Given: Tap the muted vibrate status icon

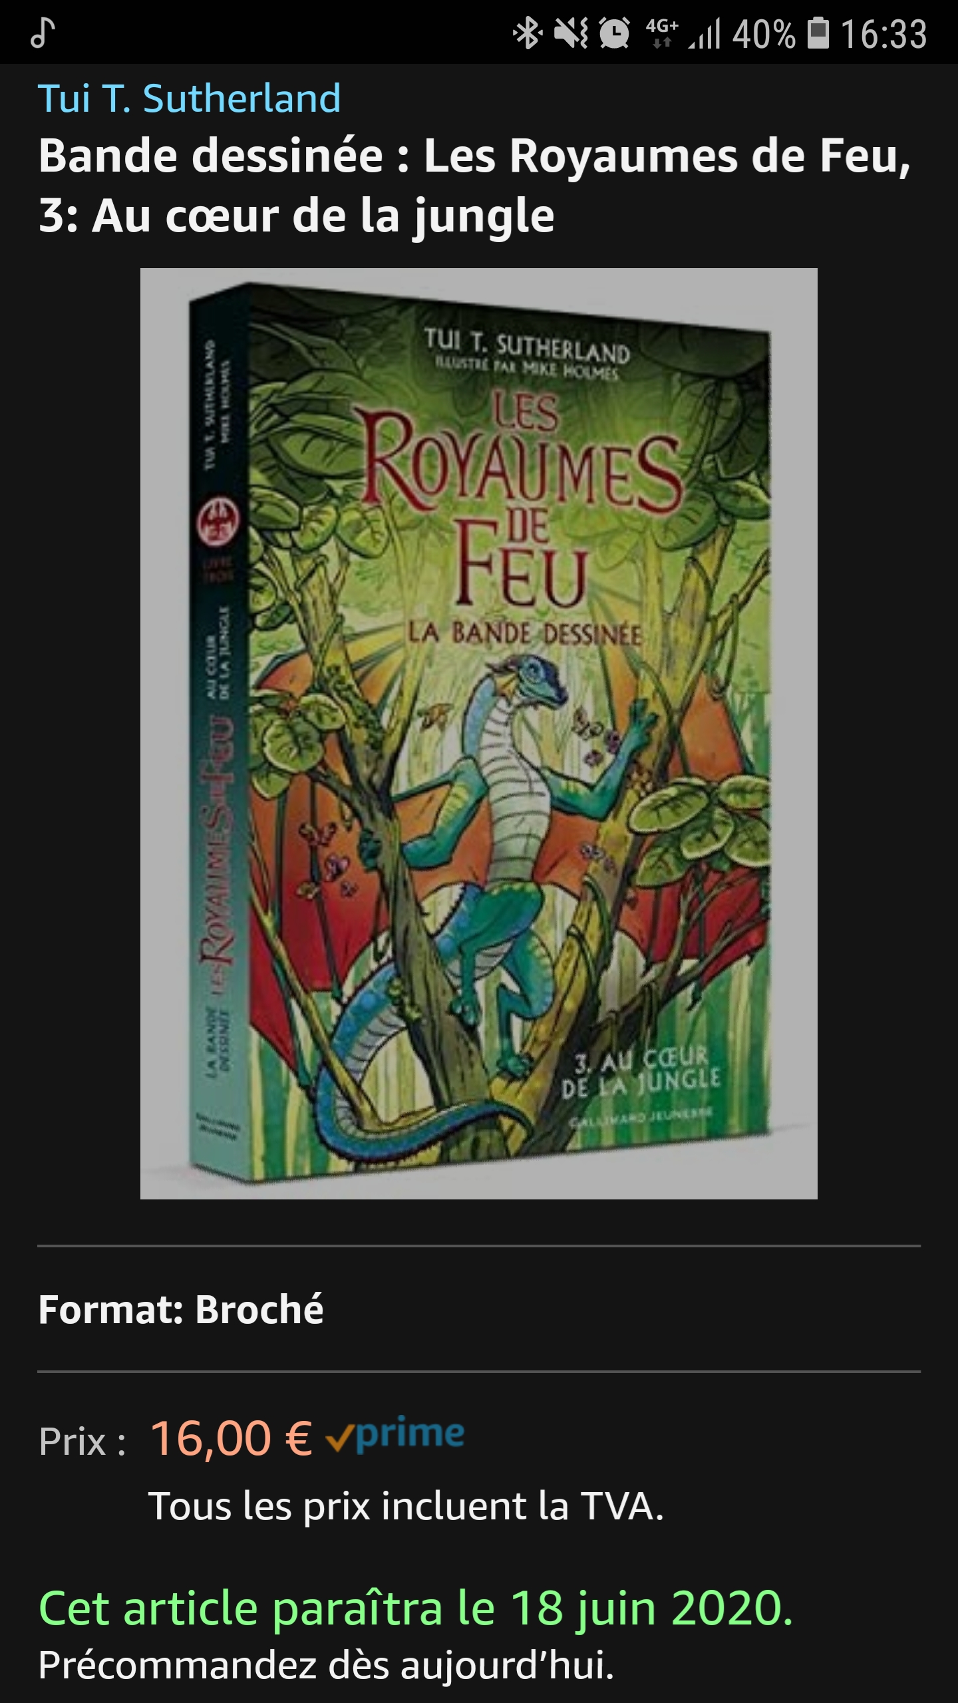Looking at the screenshot, I should coord(571,33).
